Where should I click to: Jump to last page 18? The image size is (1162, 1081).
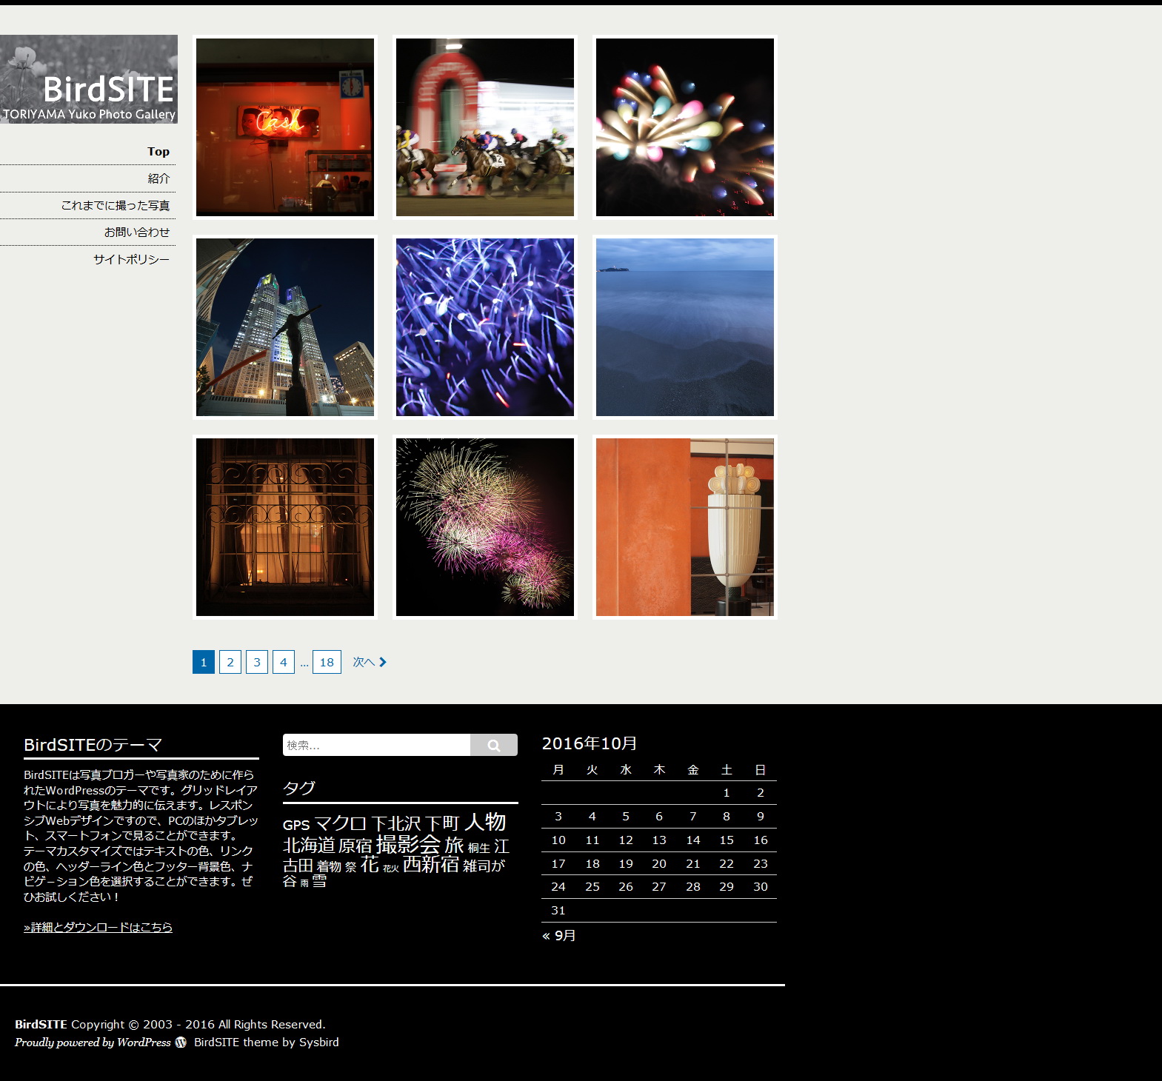coord(327,662)
